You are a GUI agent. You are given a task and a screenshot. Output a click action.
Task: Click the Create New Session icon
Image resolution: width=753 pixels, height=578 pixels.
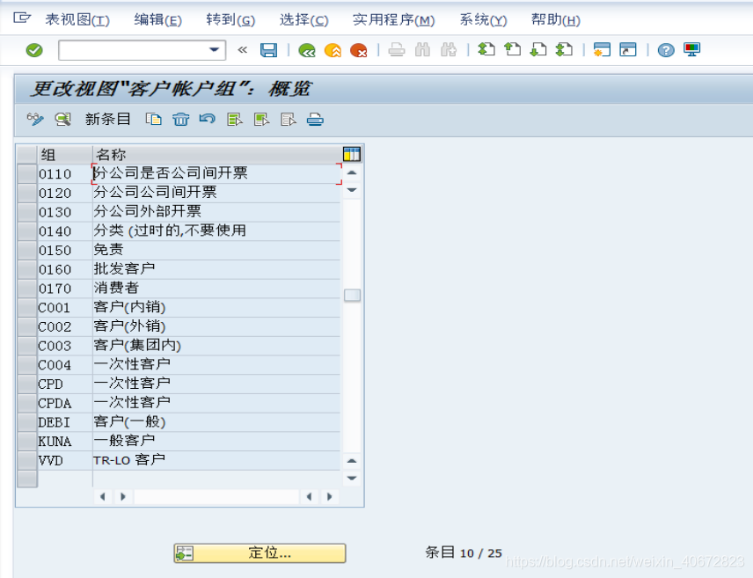[x=602, y=49]
